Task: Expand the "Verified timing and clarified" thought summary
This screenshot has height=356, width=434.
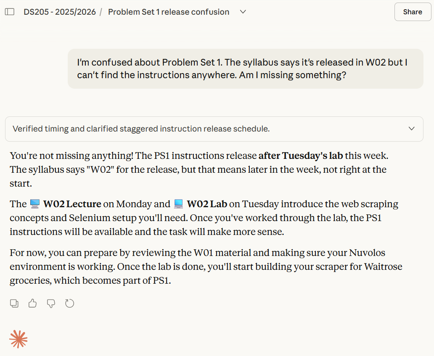Action: tap(141, 129)
